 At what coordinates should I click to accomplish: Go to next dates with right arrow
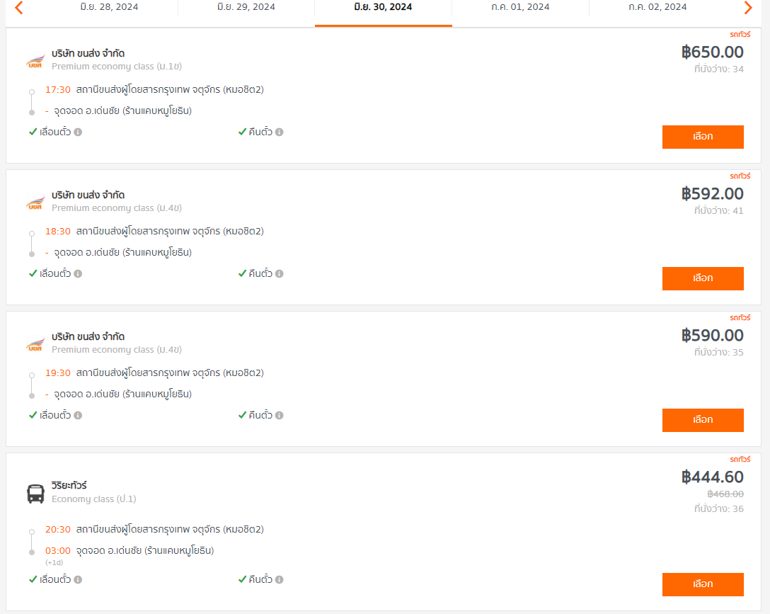tap(748, 7)
